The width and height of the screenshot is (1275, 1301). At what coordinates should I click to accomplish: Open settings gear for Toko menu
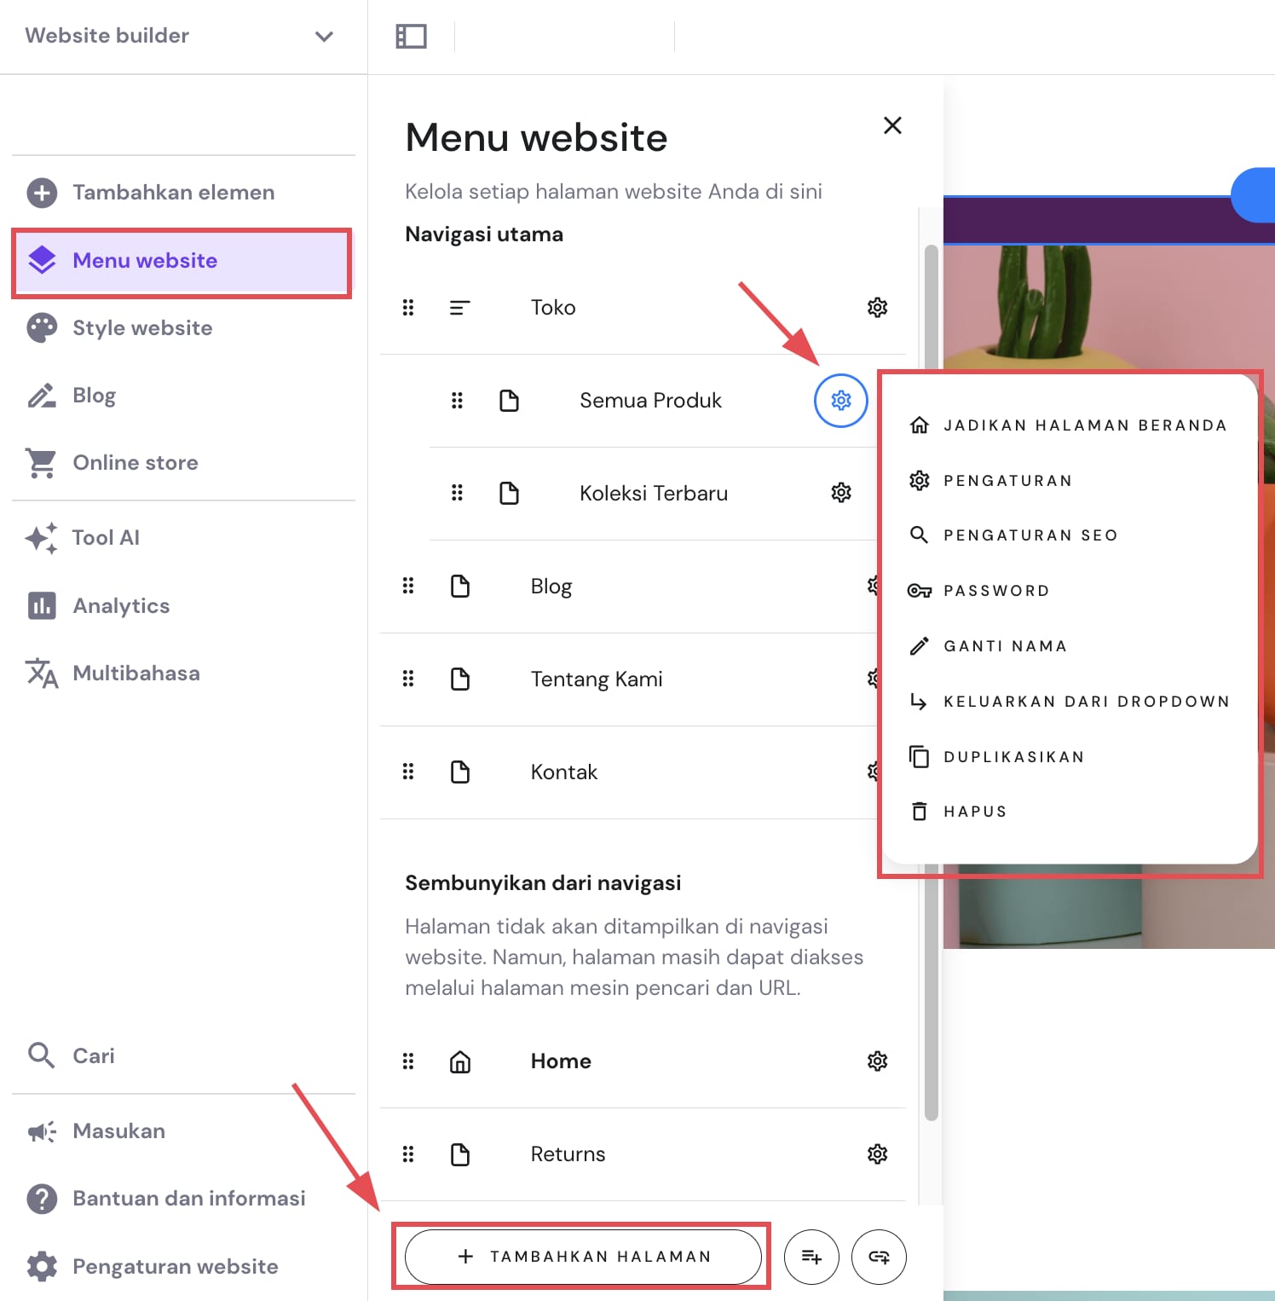tap(877, 307)
